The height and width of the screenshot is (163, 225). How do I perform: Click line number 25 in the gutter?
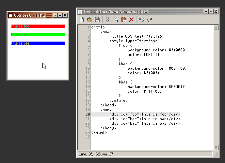click(x=88, y=137)
